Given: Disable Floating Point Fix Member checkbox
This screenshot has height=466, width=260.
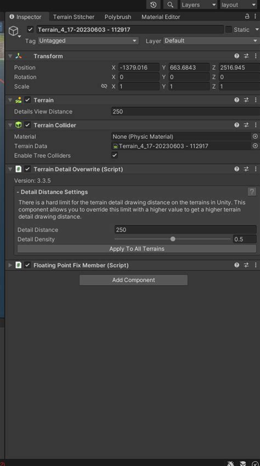Looking at the screenshot, I should click(27, 265).
